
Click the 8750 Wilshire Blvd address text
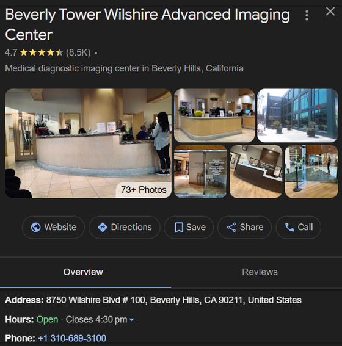[174, 300]
